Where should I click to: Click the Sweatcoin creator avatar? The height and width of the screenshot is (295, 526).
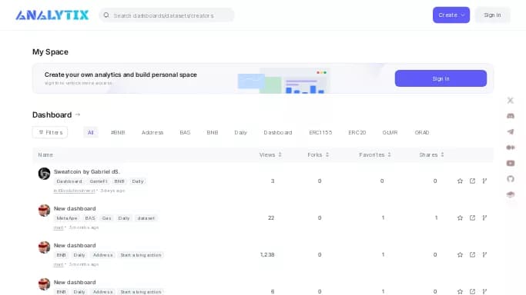(44, 174)
